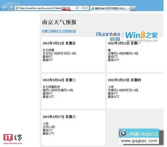Click 多云转晴 in the March 11 card
Image resolution: width=167 pixels, height=147 pixels.
point(48,50)
